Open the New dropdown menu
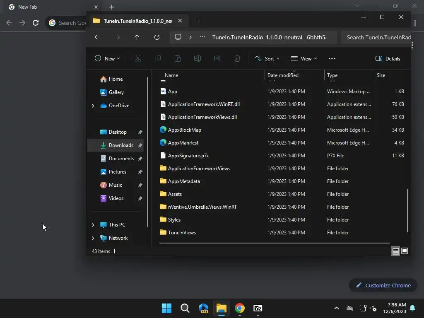This screenshot has height=318, width=424. (x=107, y=59)
